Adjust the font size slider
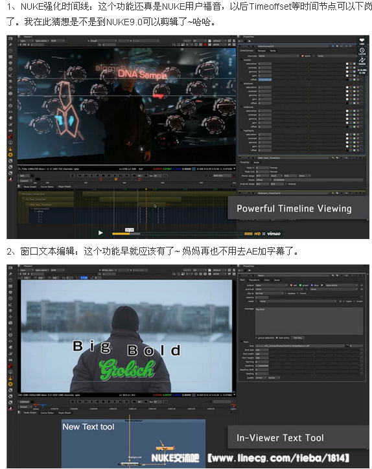 pyautogui.click(x=314, y=350)
